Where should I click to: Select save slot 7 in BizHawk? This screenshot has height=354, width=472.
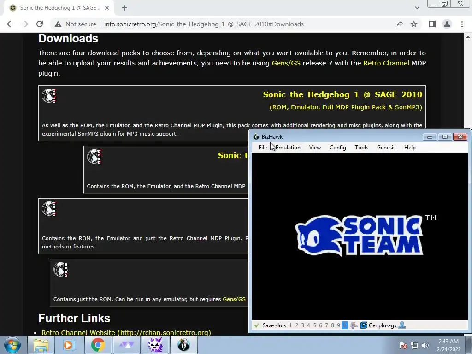coord(327,325)
